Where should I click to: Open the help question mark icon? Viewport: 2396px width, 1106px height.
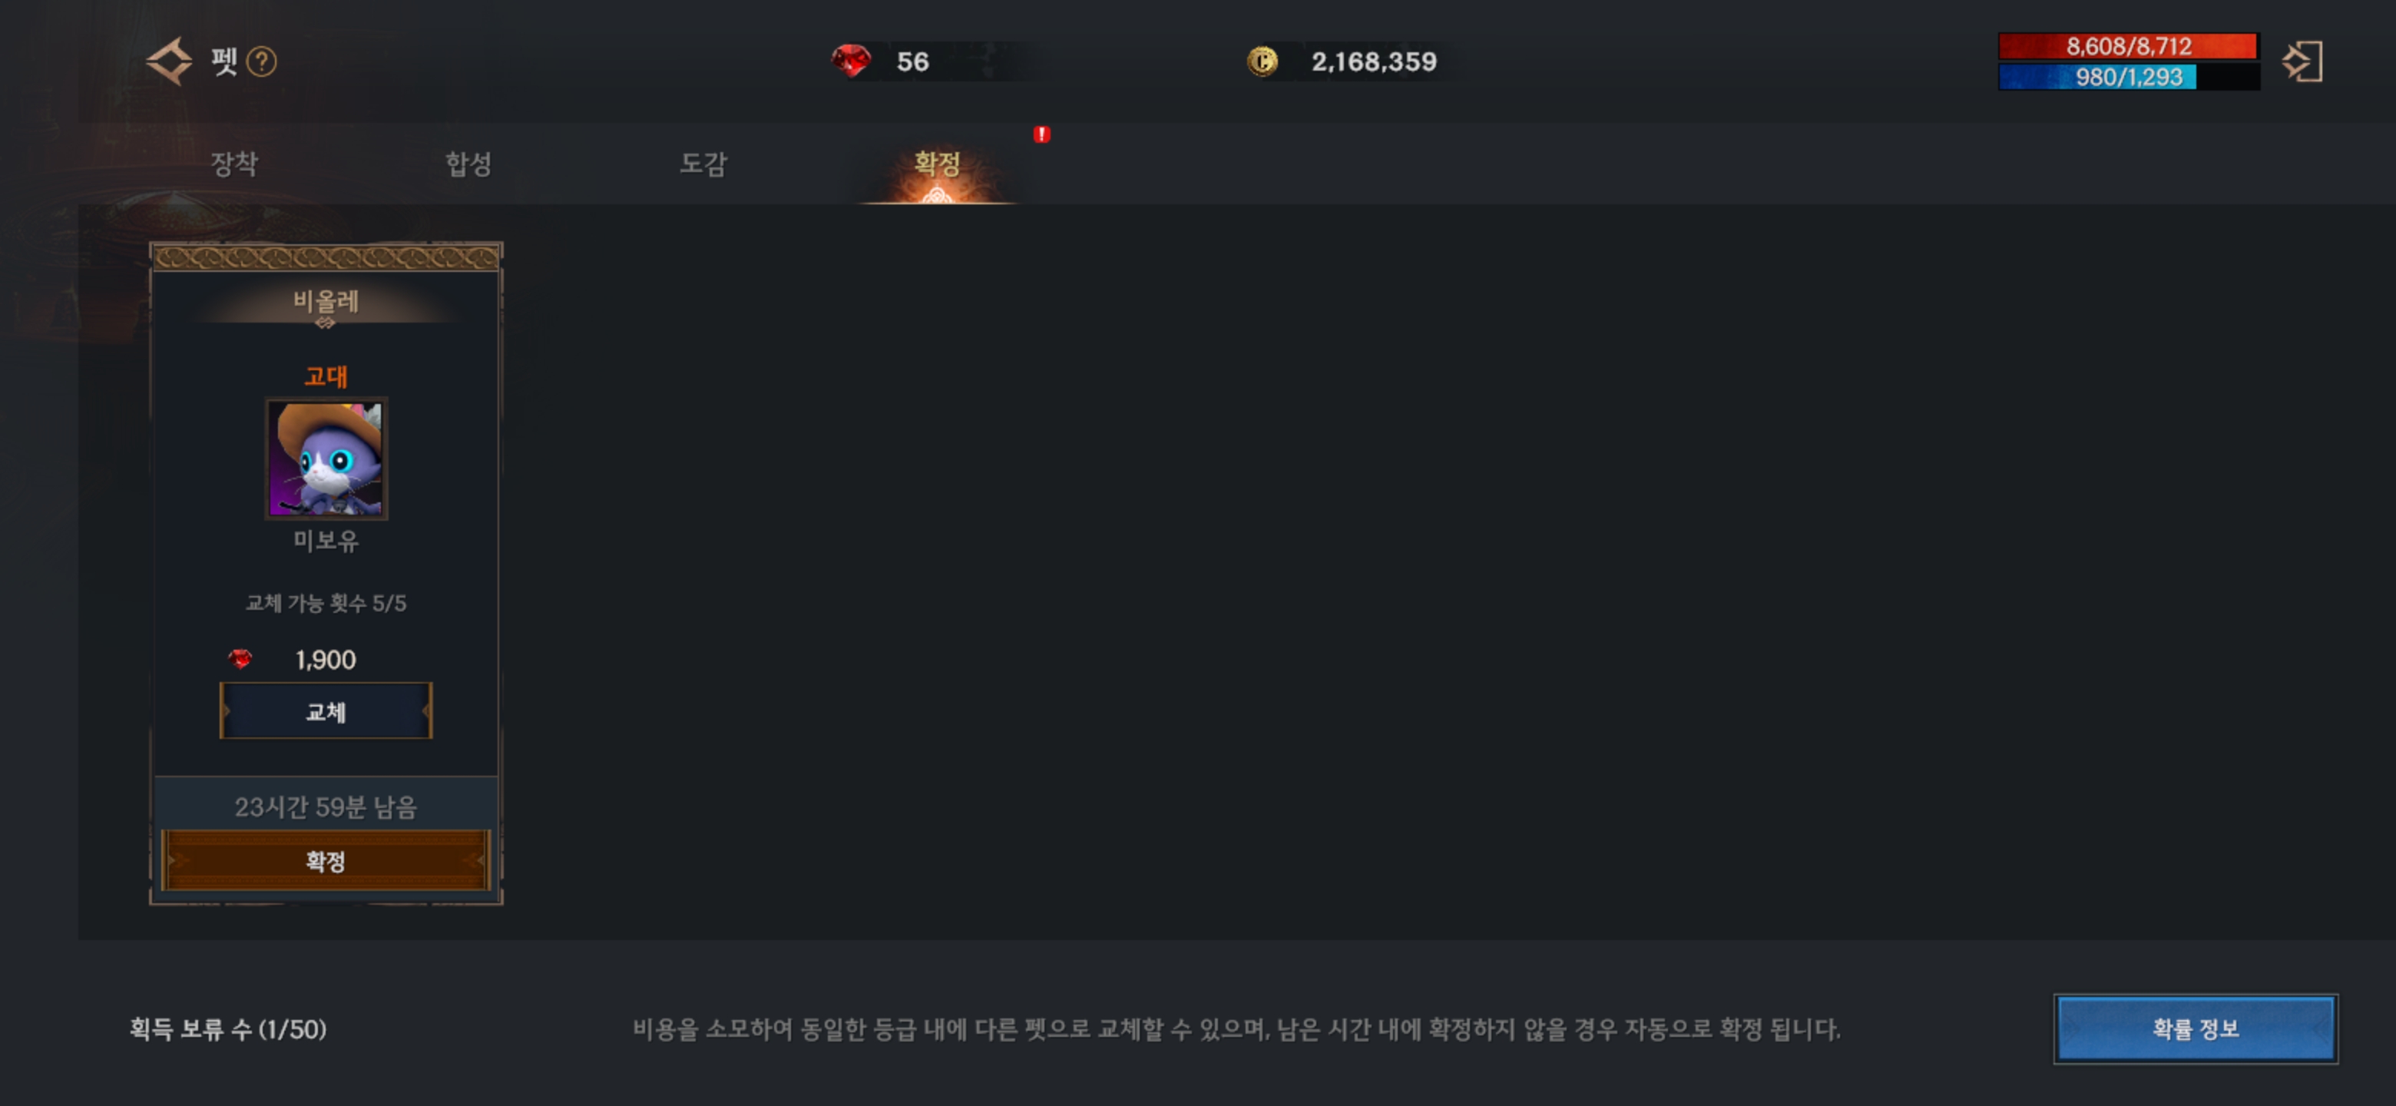(x=261, y=61)
